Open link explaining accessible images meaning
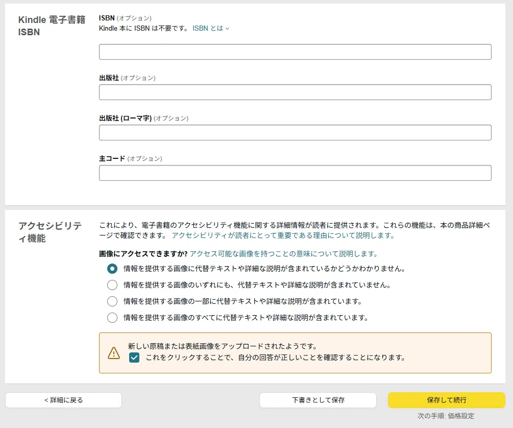This screenshot has width=513, height=428. [284, 254]
